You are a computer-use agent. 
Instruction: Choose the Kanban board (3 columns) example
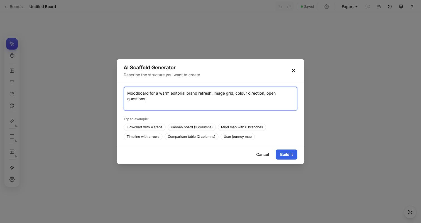[192, 127]
